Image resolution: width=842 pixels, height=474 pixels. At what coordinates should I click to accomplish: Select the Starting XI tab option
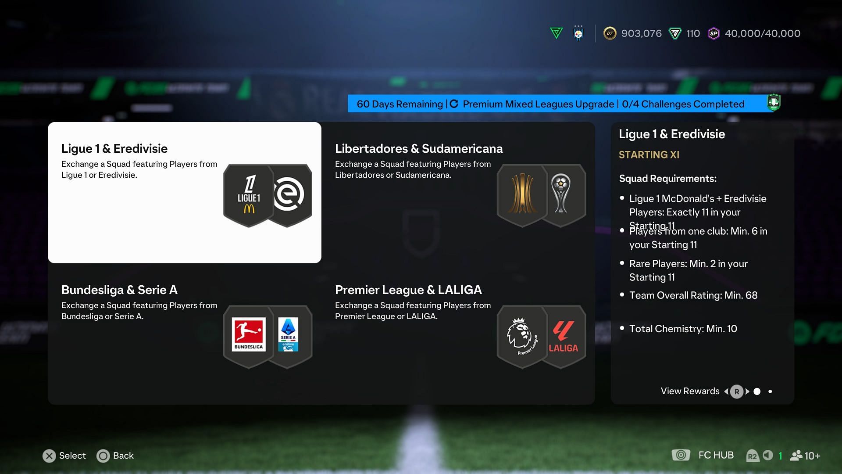tap(649, 154)
